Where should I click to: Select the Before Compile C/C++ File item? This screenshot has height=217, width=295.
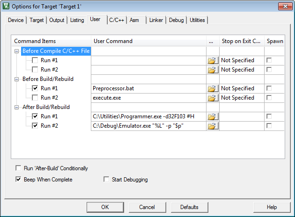pyautogui.click(x=56, y=51)
